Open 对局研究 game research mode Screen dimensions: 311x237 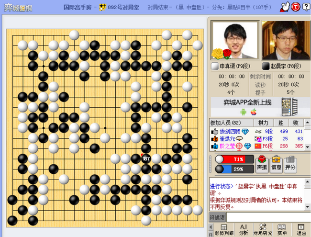263,230
